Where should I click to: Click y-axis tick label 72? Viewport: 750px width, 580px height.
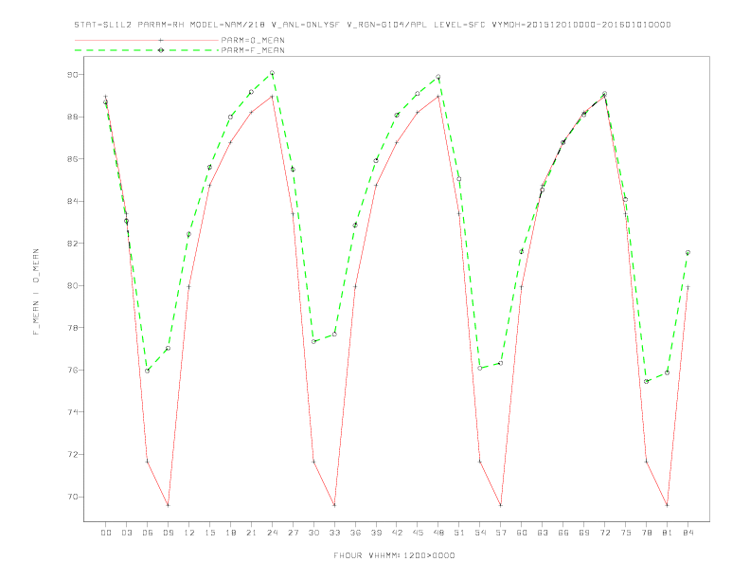coord(72,455)
